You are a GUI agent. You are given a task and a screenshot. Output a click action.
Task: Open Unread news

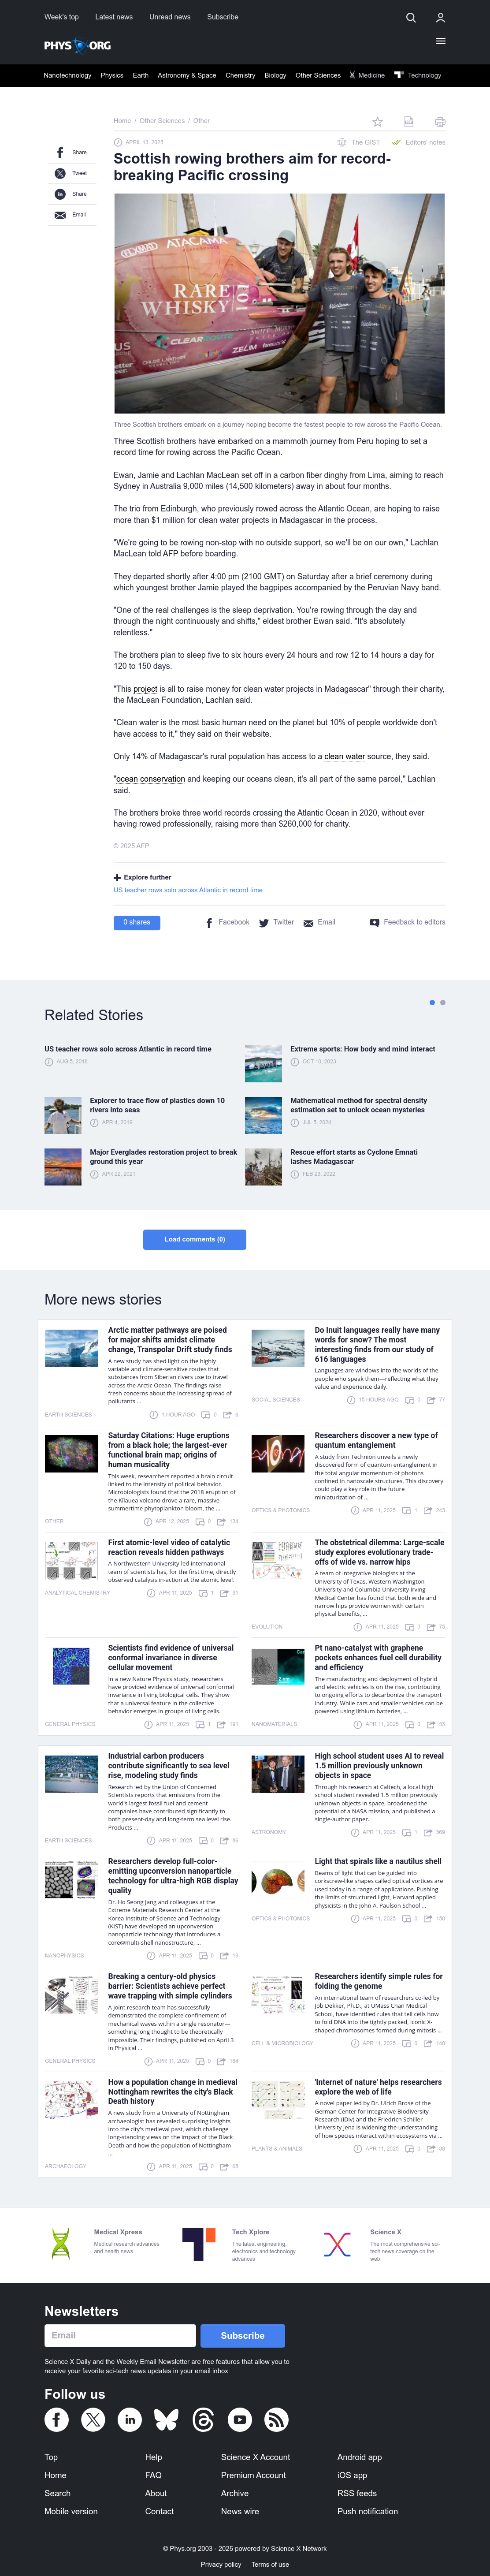[170, 17]
